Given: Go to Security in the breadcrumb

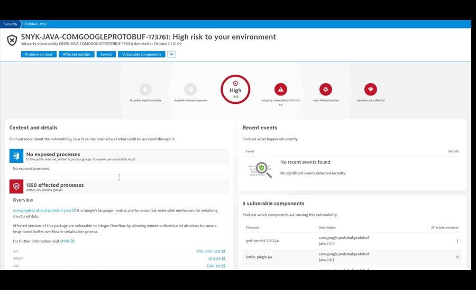Looking at the screenshot, I should (x=10, y=24).
